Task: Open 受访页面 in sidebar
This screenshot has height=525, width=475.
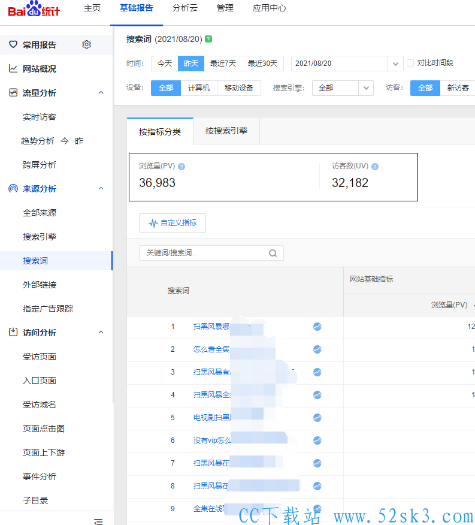Action: tap(40, 357)
